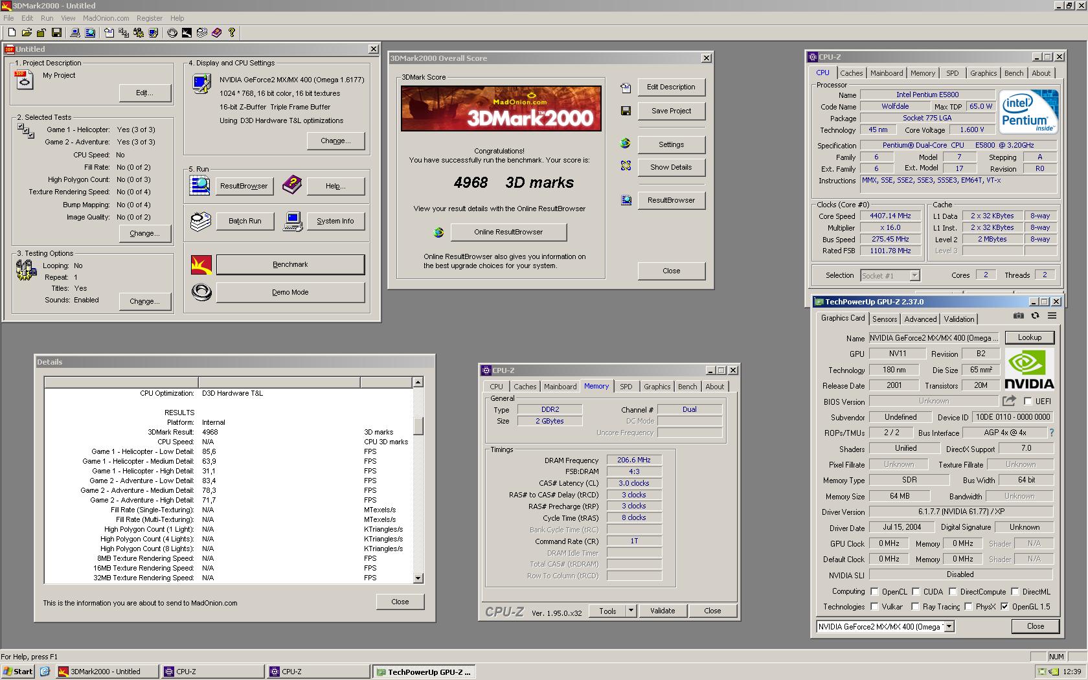Click the GPU-Z refresh icon
The width and height of the screenshot is (1088, 680).
point(1035,316)
